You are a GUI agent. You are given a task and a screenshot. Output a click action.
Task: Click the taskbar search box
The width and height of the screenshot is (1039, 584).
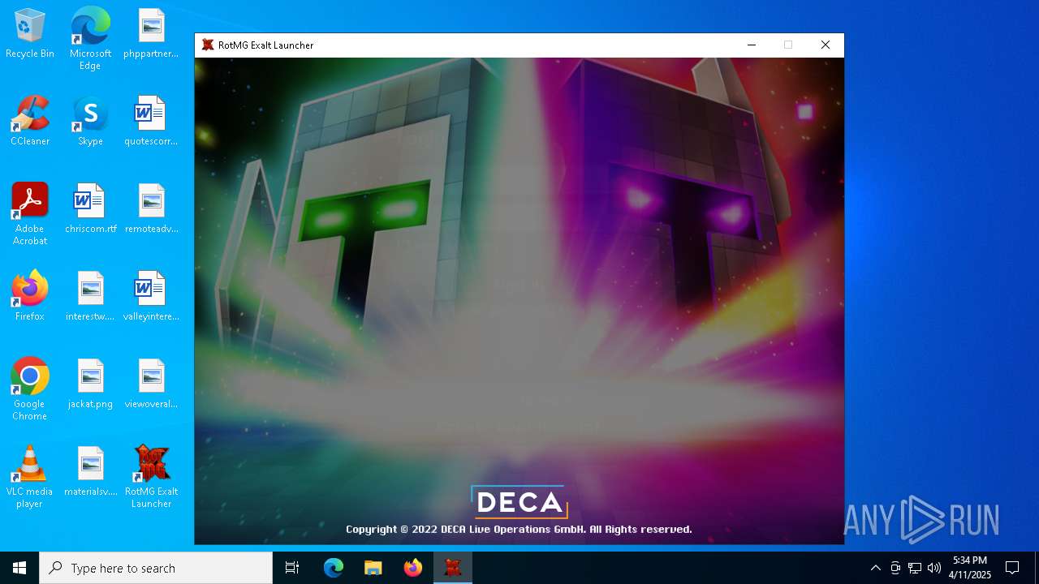click(x=156, y=568)
